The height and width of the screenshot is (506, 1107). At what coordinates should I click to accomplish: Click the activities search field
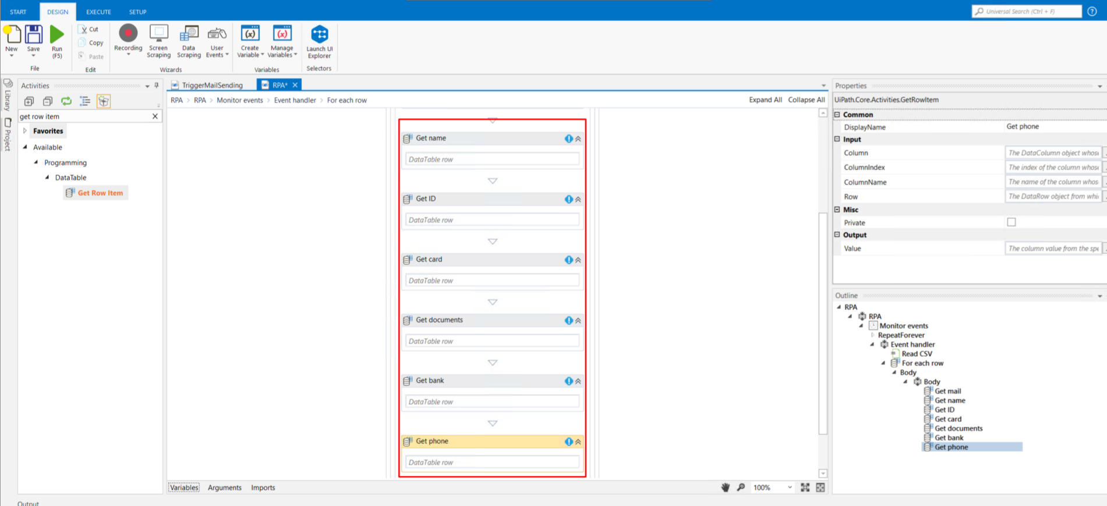click(x=85, y=116)
